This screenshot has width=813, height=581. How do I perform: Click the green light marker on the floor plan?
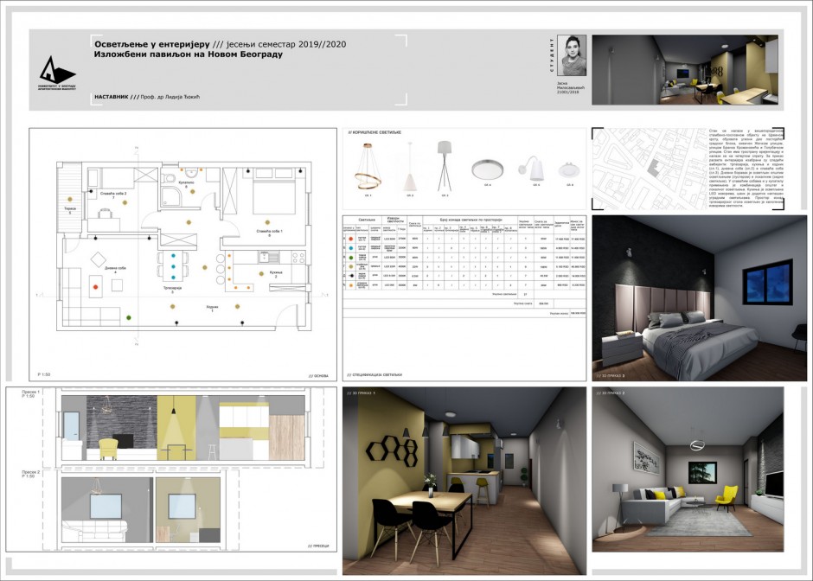[128, 316]
